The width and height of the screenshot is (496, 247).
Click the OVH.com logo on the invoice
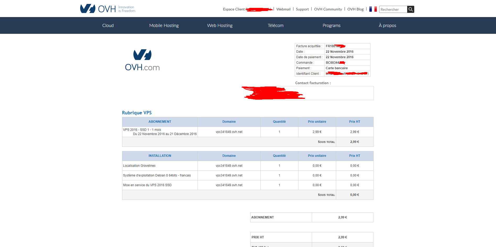[x=142, y=60]
